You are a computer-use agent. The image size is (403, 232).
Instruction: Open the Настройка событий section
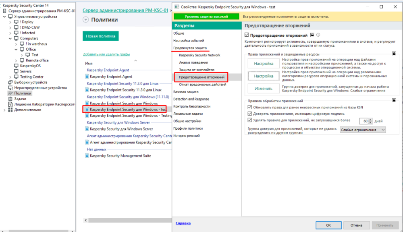point(189,41)
